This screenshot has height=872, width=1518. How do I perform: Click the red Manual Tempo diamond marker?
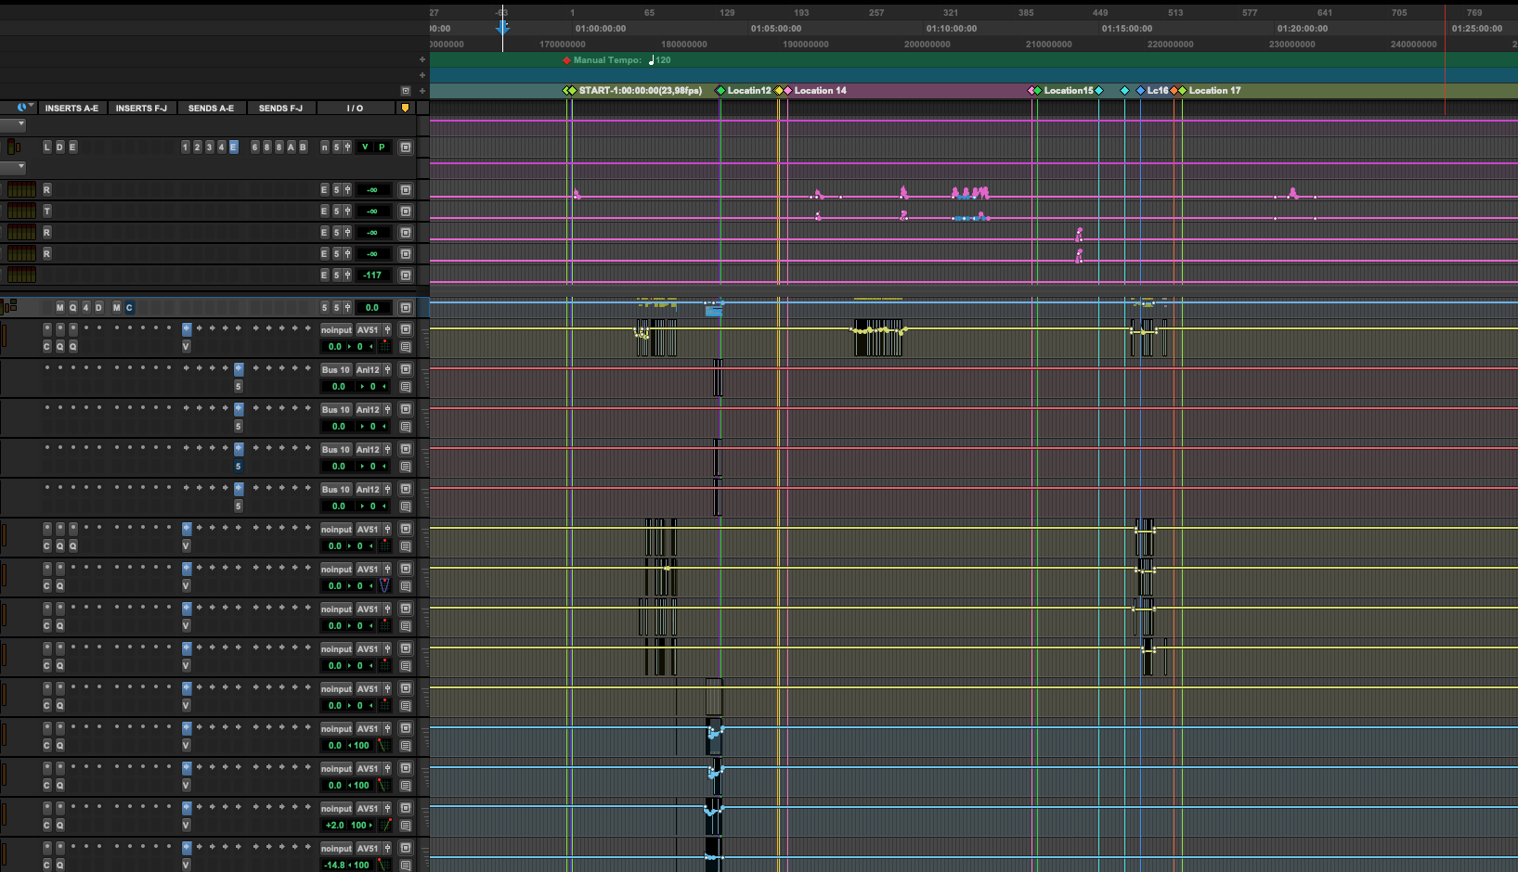pyautogui.click(x=566, y=60)
